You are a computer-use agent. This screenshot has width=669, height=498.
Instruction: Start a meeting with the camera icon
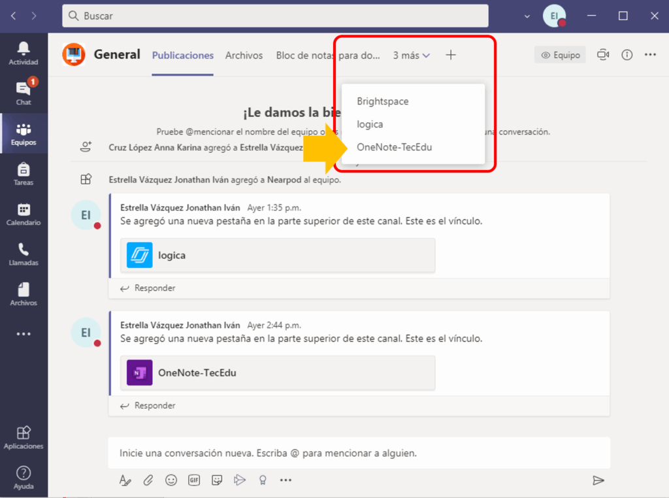(603, 56)
